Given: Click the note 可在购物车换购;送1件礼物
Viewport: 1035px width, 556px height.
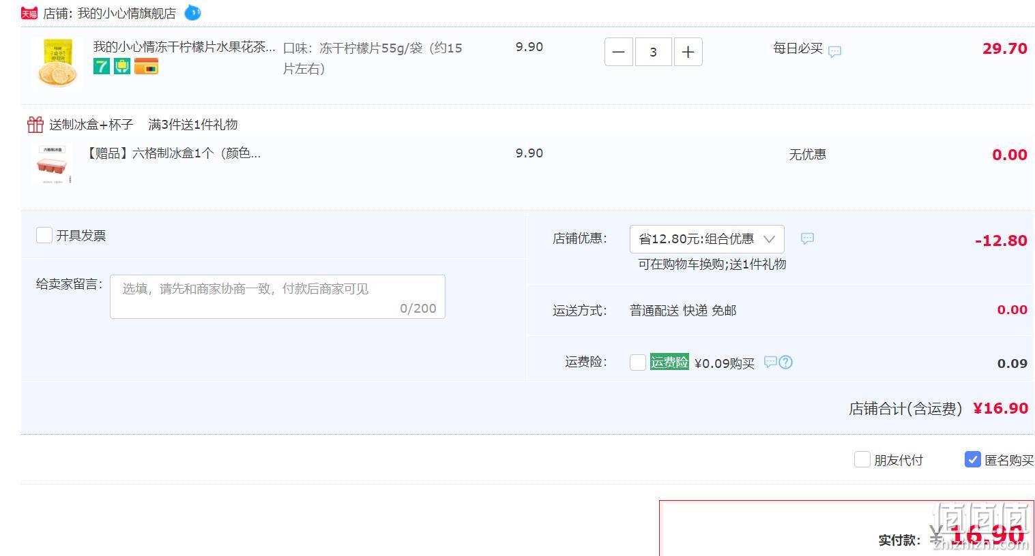Looking at the screenshot, I should [x=712, y=264].
